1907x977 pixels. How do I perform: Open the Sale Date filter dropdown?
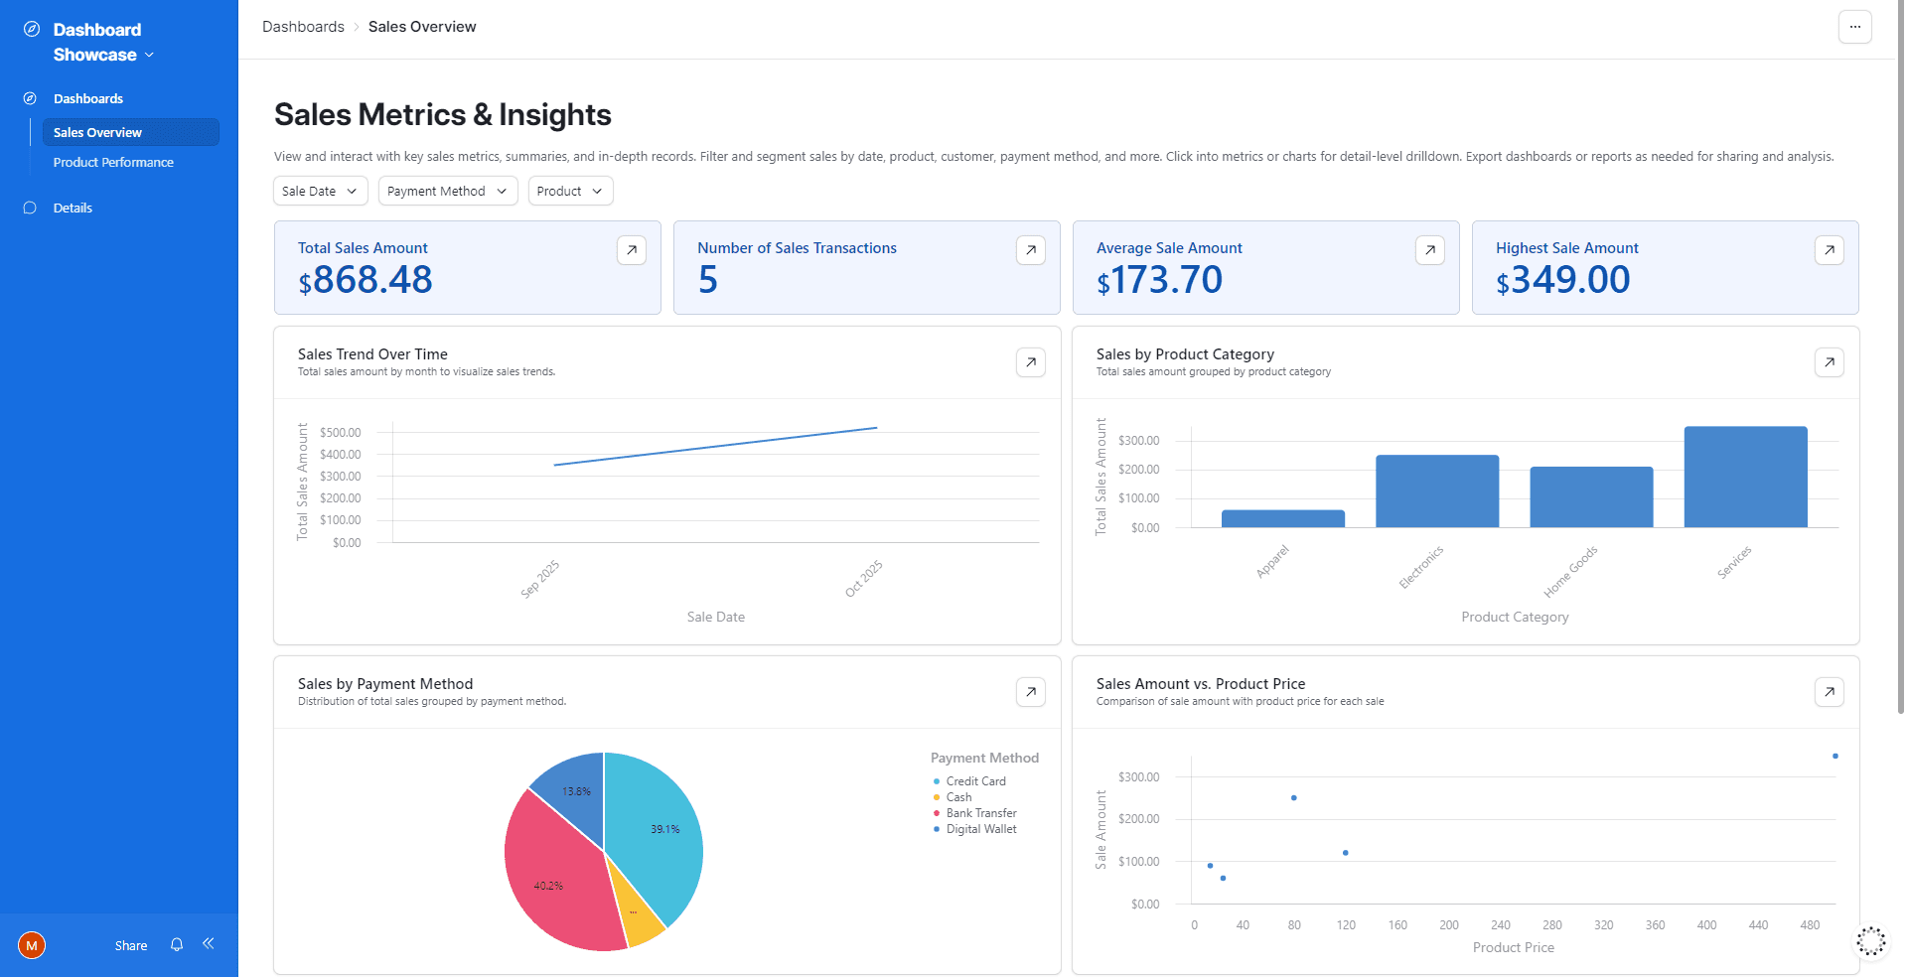[x=320, y=191]
